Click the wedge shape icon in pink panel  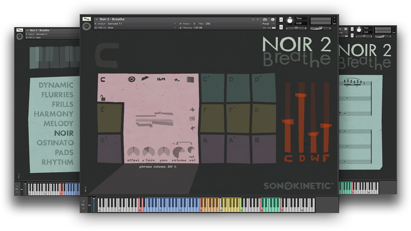145,78
